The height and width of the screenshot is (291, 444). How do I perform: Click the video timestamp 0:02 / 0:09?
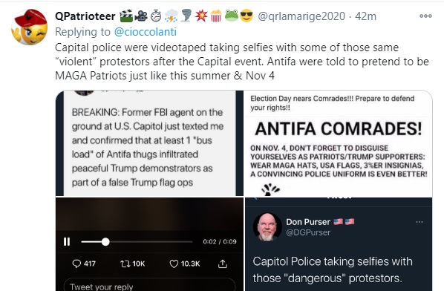click(x=220, y=241)
